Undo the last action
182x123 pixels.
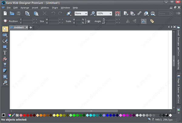53,13
